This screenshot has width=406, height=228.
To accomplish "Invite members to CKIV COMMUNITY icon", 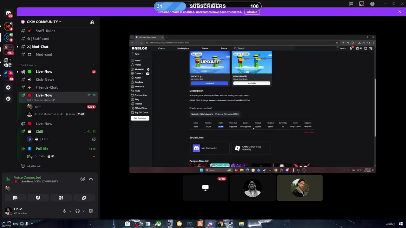I will point(92,22).
